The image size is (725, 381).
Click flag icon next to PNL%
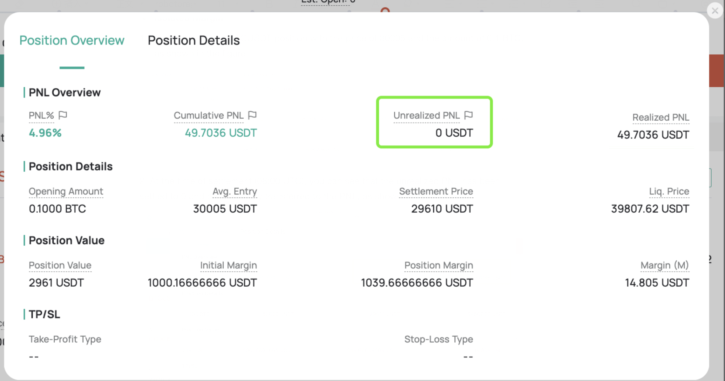pos(63,115)
